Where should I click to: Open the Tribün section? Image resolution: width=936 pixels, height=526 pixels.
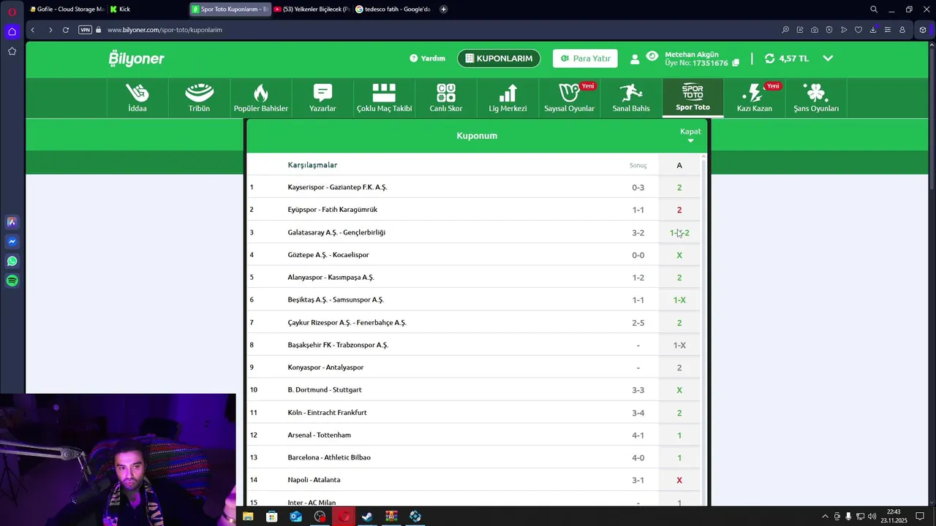[199, 98]
